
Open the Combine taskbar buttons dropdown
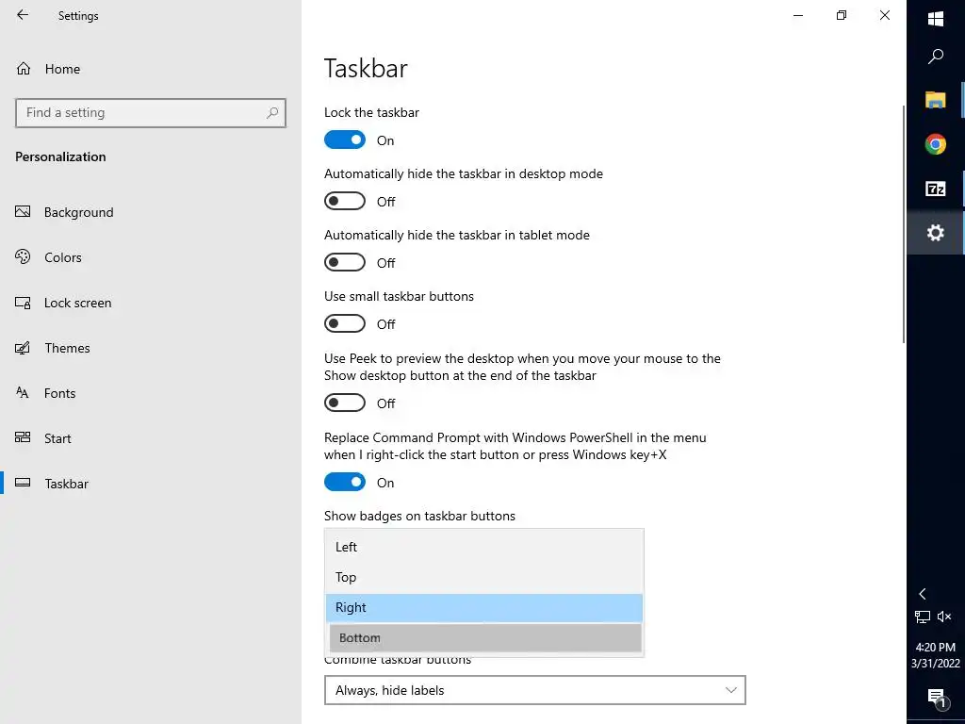click(x=534, y=690)
